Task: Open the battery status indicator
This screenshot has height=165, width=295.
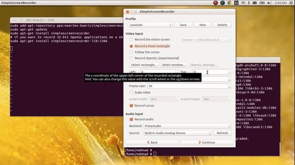Action: pos(262,3)
